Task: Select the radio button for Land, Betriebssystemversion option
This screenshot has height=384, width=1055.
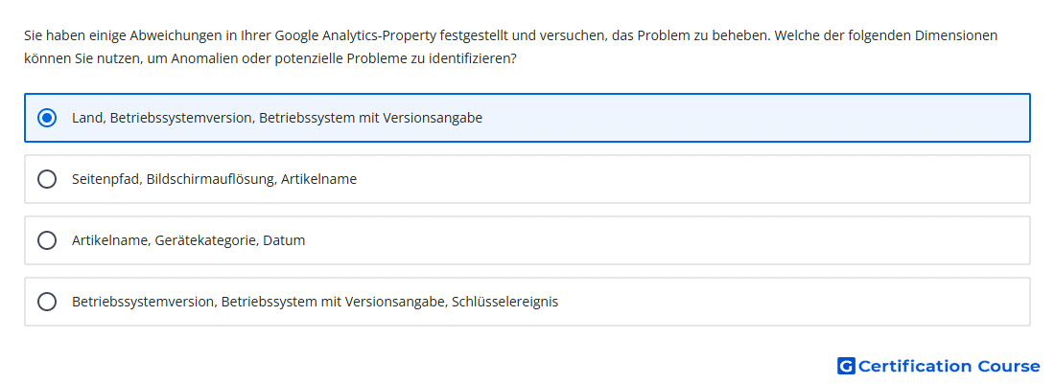Action: point(46,118)
